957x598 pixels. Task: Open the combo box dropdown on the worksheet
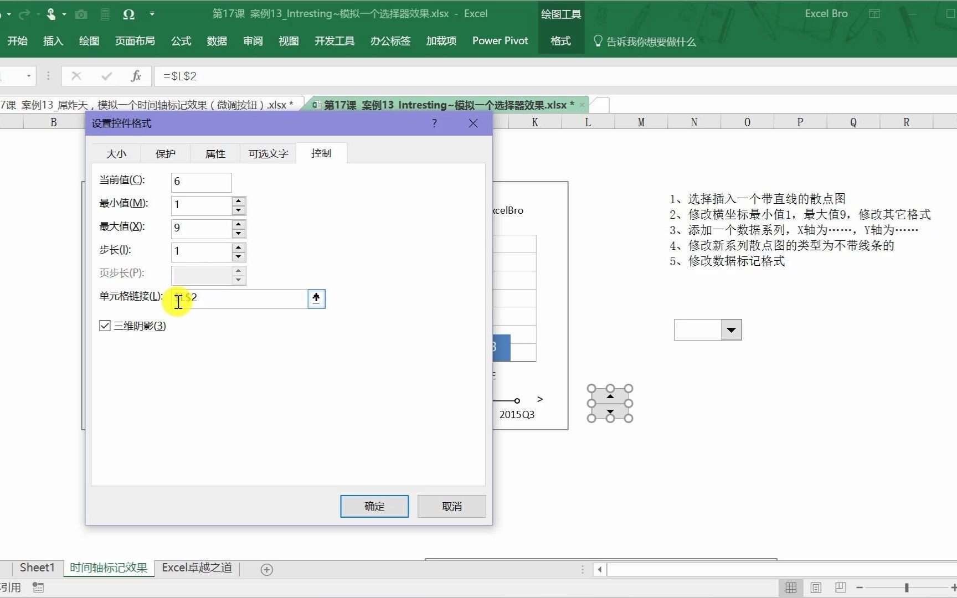tap(731, 329)
